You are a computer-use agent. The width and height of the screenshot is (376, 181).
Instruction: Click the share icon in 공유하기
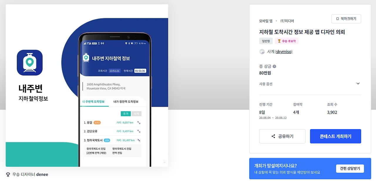(x=273, y=136)
